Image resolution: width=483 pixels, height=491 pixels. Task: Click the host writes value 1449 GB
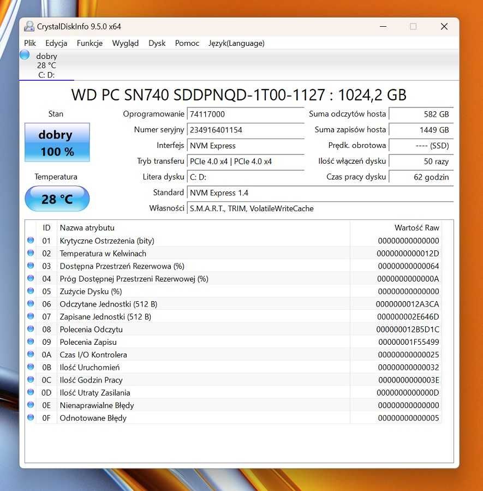421,130
